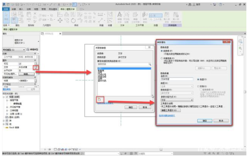Click the Revit application logo

4,4
